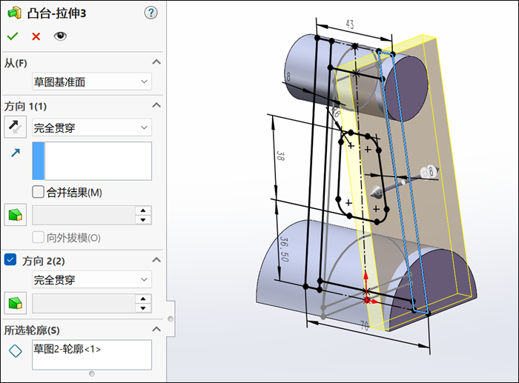Collapse the 从(F) section
Viewport: 519px width, 383px height.
(156, 63)
